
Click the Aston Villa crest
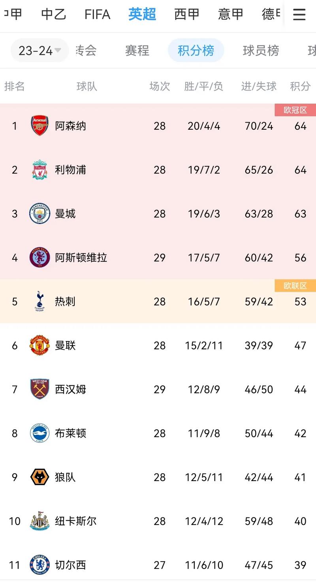point(39,258)
